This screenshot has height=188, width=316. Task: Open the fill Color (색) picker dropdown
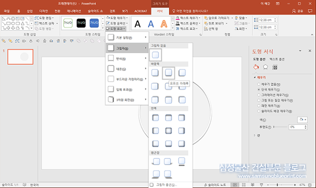click(x=302, y=119)
